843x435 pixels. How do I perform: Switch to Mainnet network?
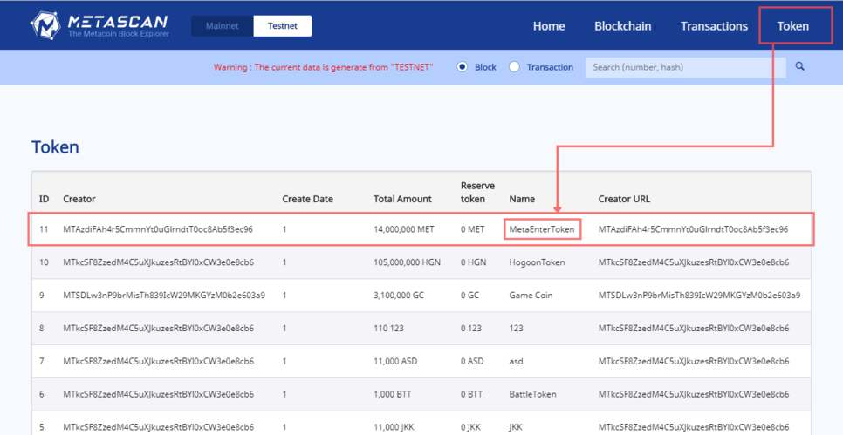point(222,26)
